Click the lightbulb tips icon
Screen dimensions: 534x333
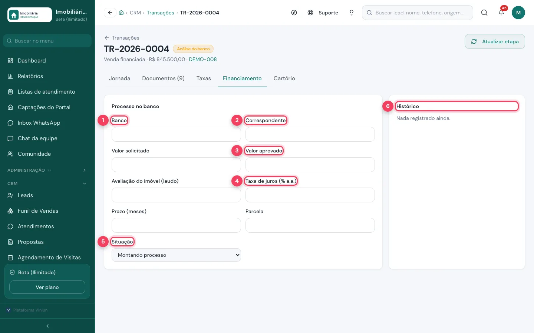pyautogui.click(x=352, y=13)
